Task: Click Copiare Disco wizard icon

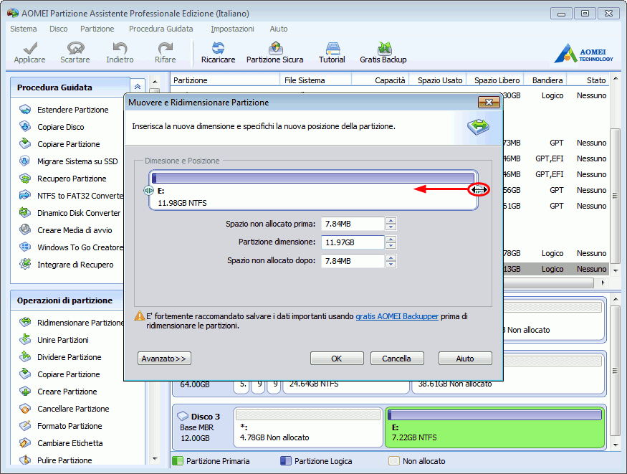Action: [25, 126]
